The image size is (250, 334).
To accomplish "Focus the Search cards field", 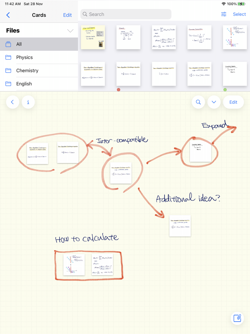I will coord(126,14).
